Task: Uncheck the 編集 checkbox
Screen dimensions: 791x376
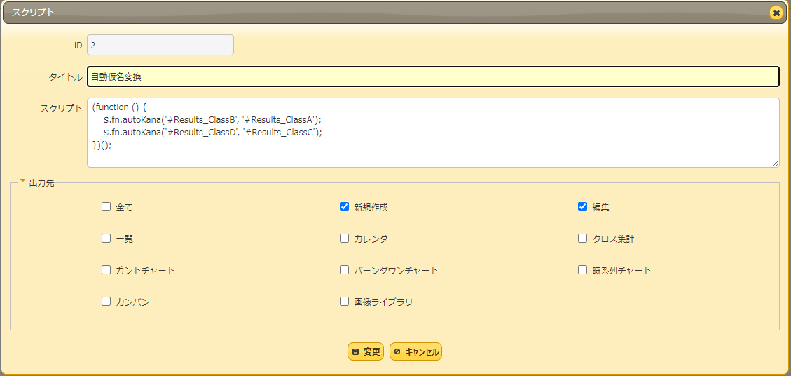Action: (x=583, y=207)
